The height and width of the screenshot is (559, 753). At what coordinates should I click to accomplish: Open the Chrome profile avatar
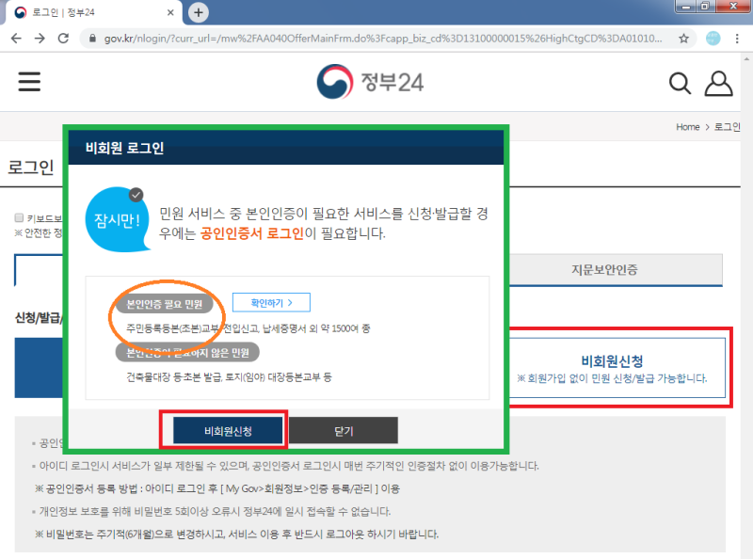(713, 39)
